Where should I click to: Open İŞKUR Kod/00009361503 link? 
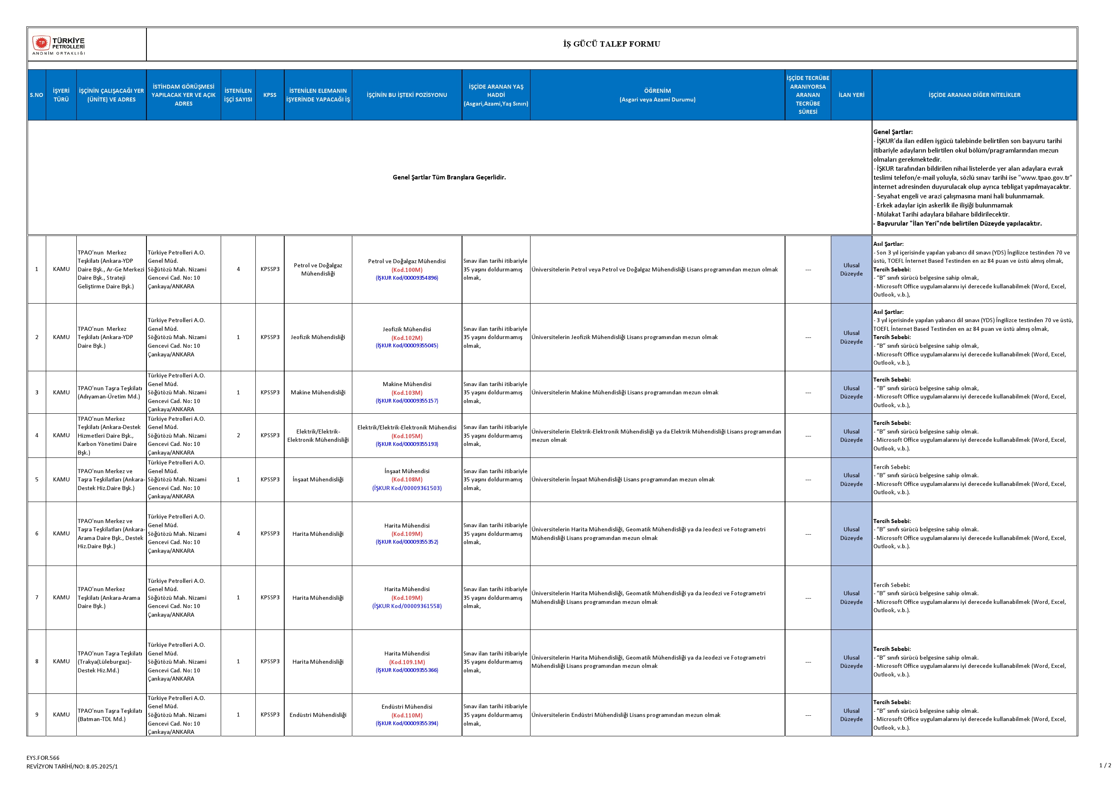(x=407, y=488)
